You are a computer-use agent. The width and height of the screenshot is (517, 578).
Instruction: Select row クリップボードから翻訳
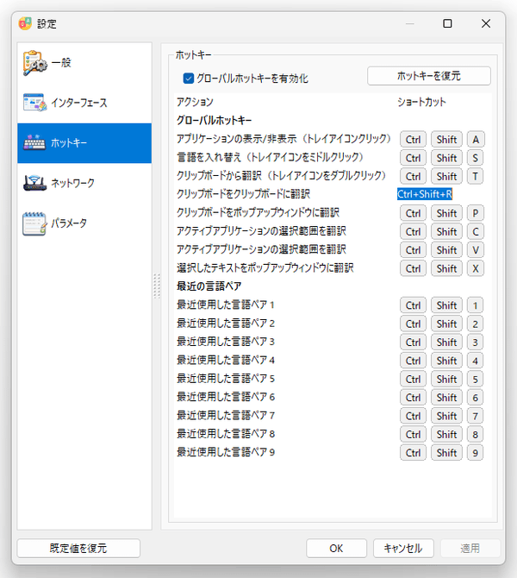pyautogui.click(x=333, y=176)
